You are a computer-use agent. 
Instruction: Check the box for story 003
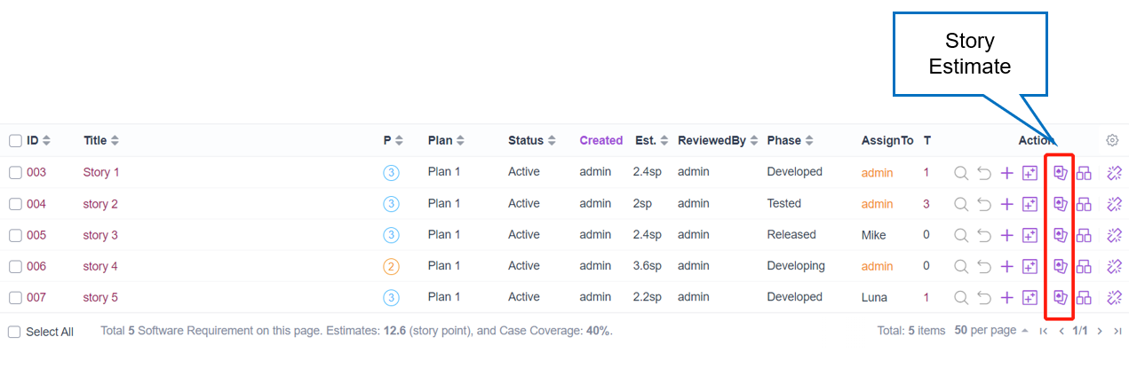point(15,173)
